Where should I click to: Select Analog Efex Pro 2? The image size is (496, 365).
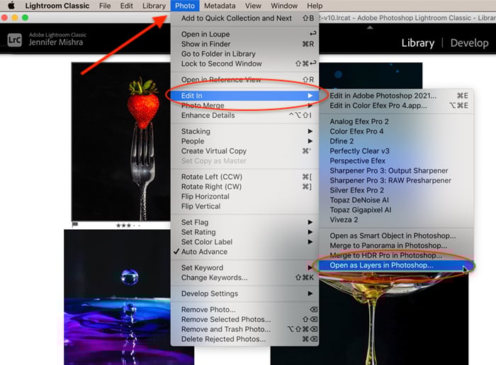coord(396,122)
